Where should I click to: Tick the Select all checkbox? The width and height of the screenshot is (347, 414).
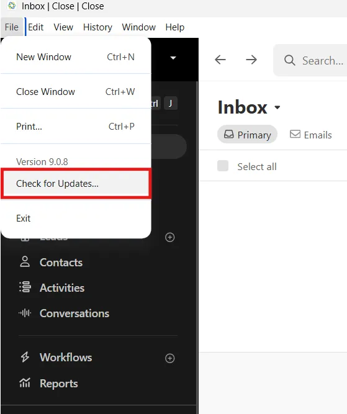tap(223, 166)
